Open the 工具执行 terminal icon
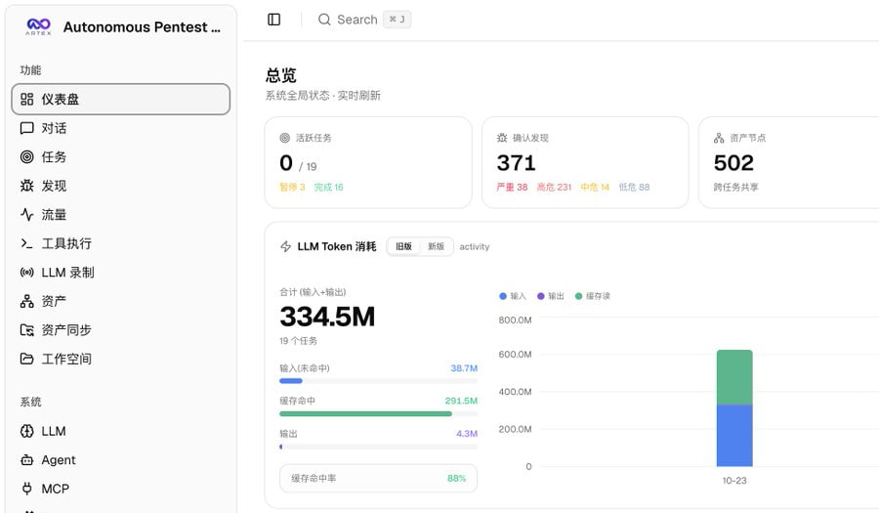Image resolution: width=879 pixels, height=513 pixels. [27, 243]
